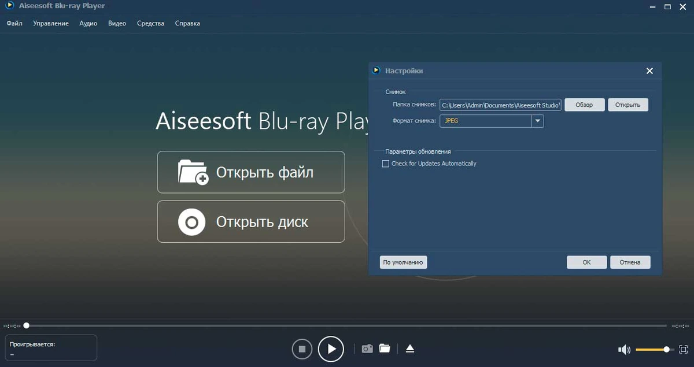Close the Настройки dialog
The width and height of the screenshot is (694, 367).
click(x=649, y=71)
